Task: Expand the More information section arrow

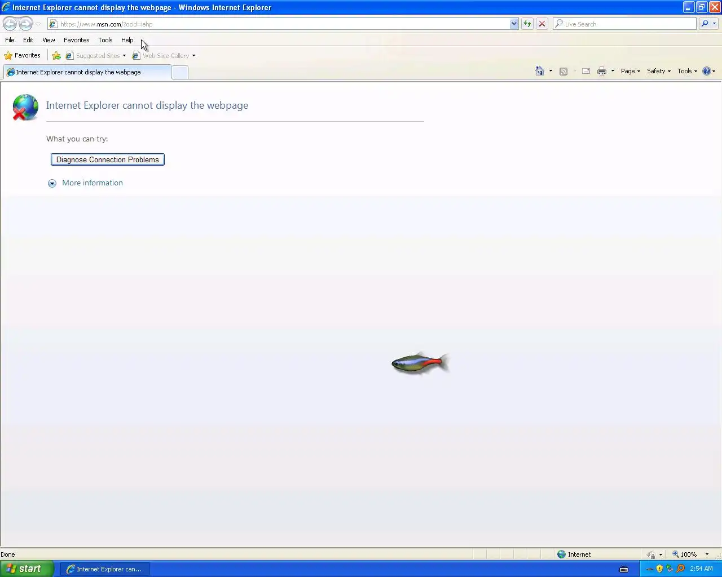Action: click(52, 183)
